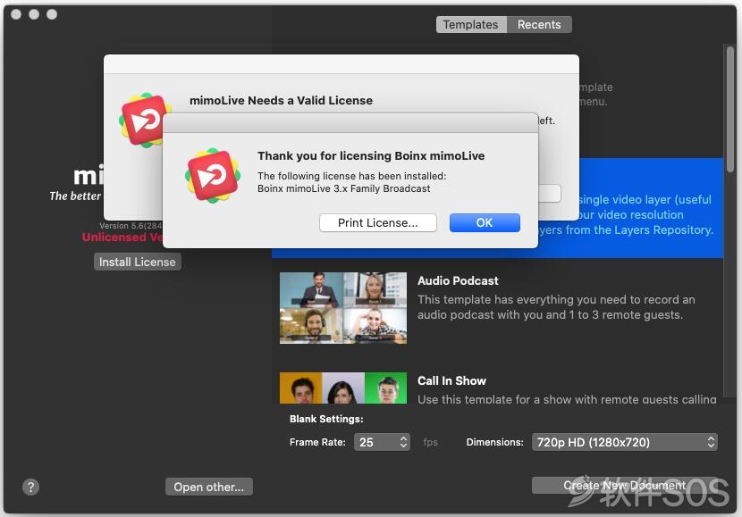
Task: Click the window zoom button
Action: 52,14
